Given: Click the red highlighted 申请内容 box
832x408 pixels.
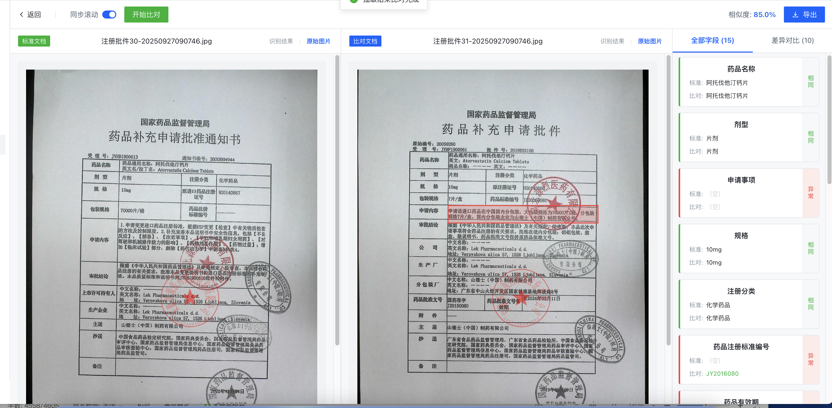Looking at the screenshot, I should 523,214.
